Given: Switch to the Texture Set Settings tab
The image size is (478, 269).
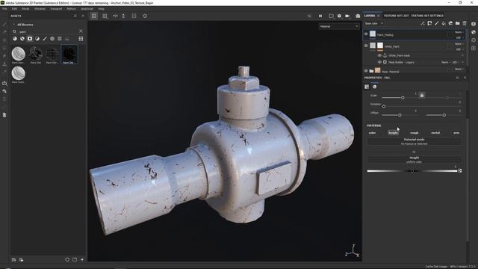Looking at the screenshot, I should coord(427,16).
